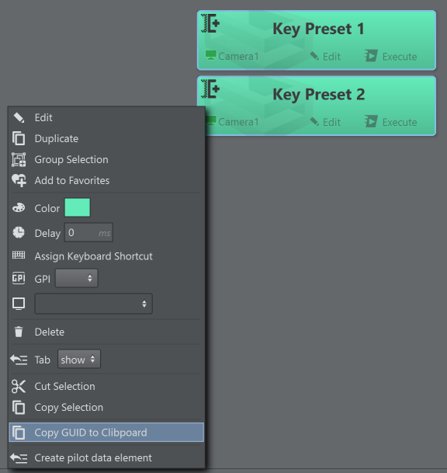
Task: Click the keyboard shortcut icon
Action: tap(19, 256)
